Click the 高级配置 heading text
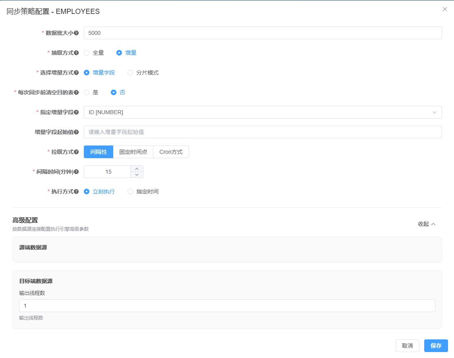 pos(25,220)
